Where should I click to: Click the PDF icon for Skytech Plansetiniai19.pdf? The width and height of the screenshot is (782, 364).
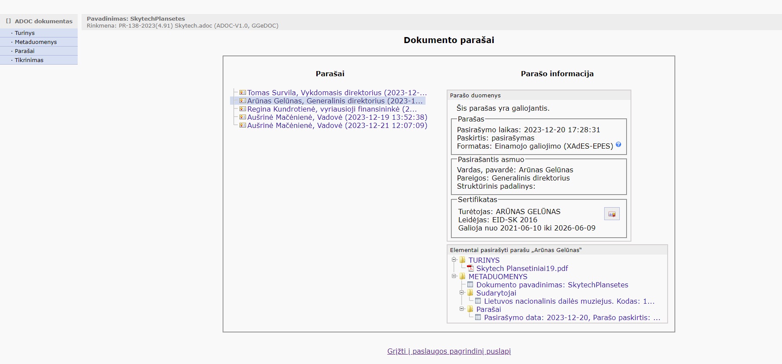point(470,268)
